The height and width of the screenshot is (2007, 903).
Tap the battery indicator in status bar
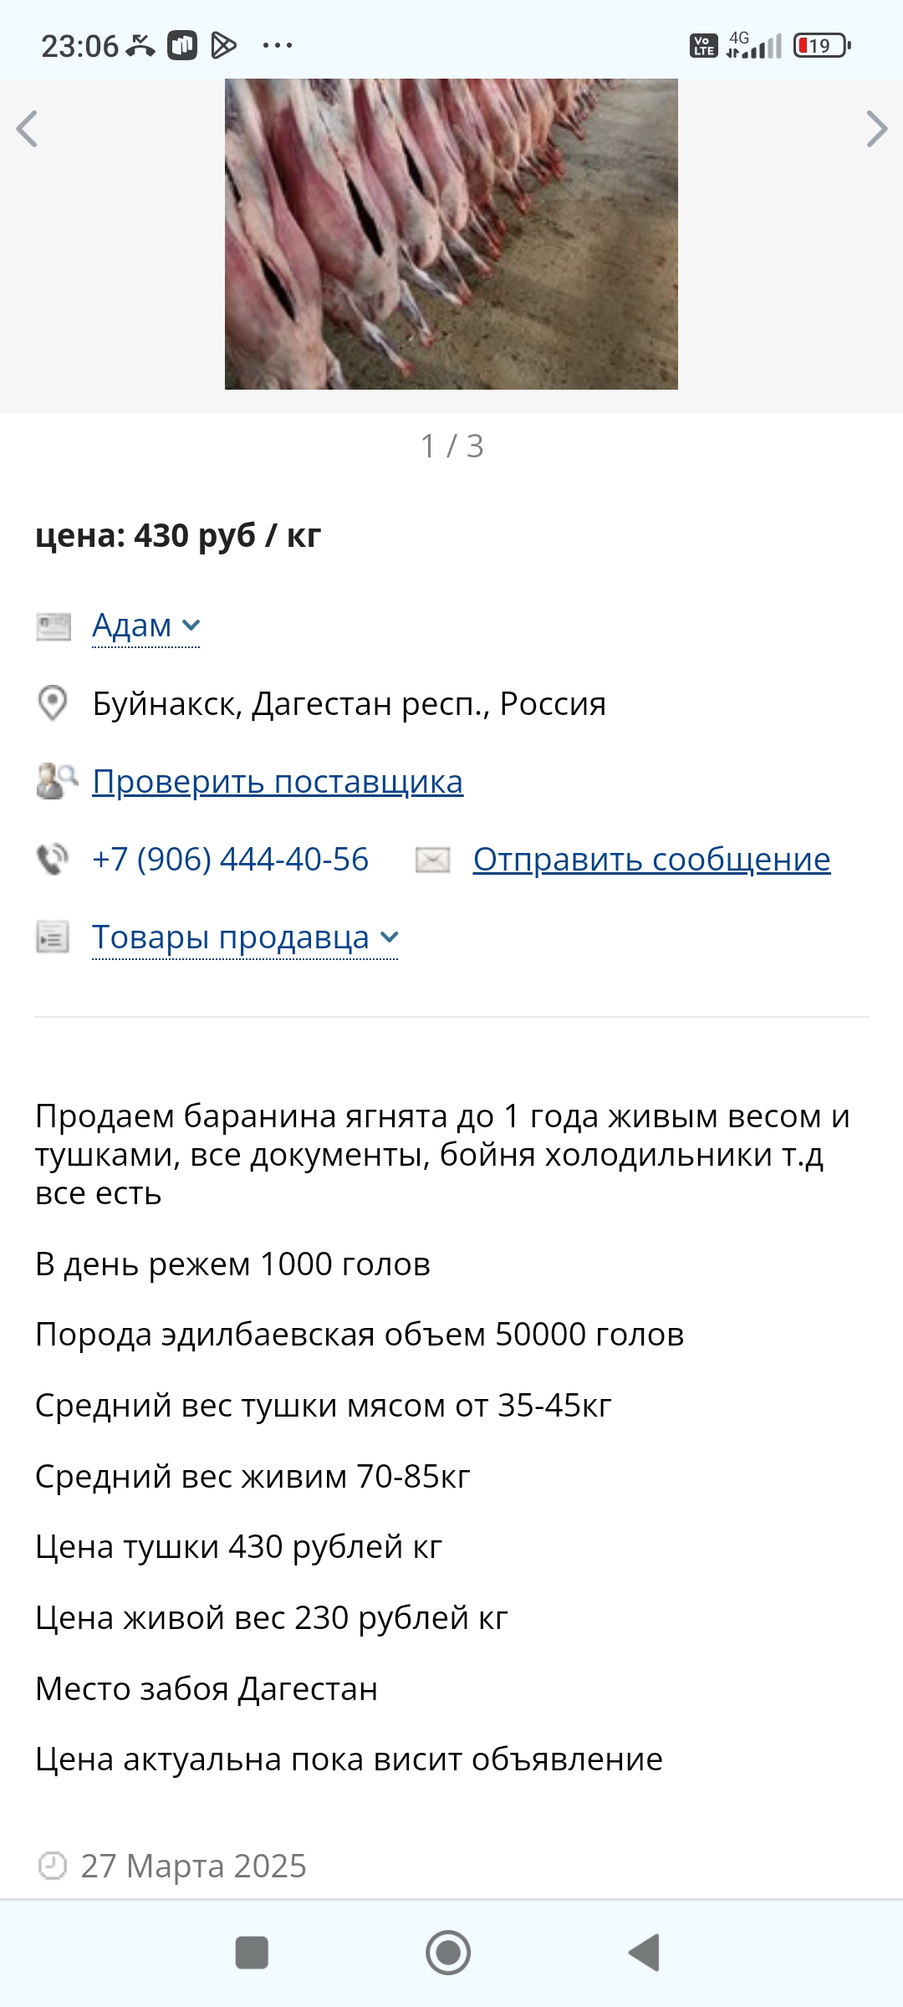(822, 45)
